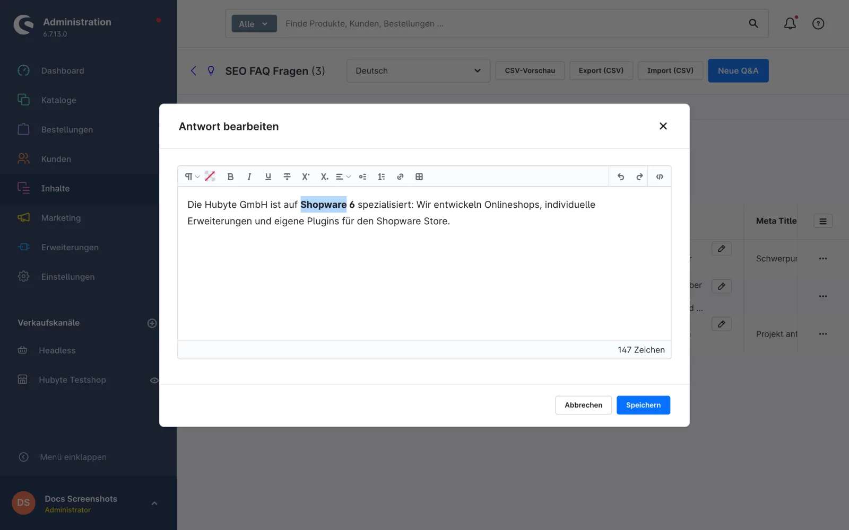
Task: Add a sales channel via plus icon
Action: tap(152, 323)
